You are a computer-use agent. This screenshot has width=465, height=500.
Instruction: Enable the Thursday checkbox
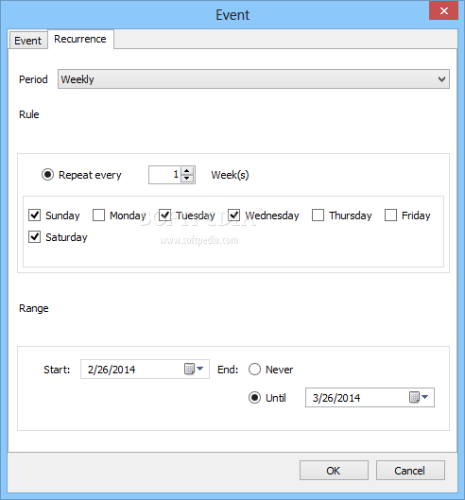pyautogui.click(x=318, y=216)
